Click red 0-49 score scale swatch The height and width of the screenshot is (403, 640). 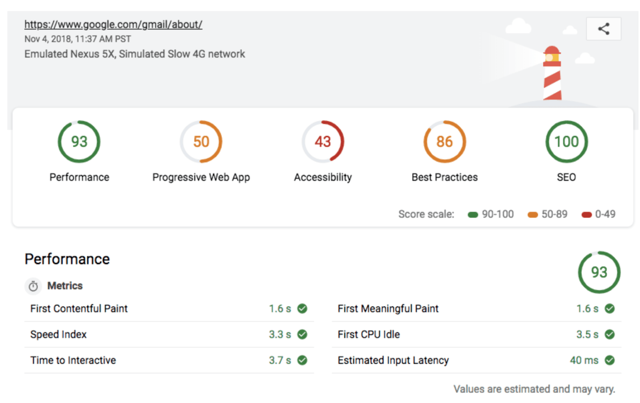tap(586, 215)
